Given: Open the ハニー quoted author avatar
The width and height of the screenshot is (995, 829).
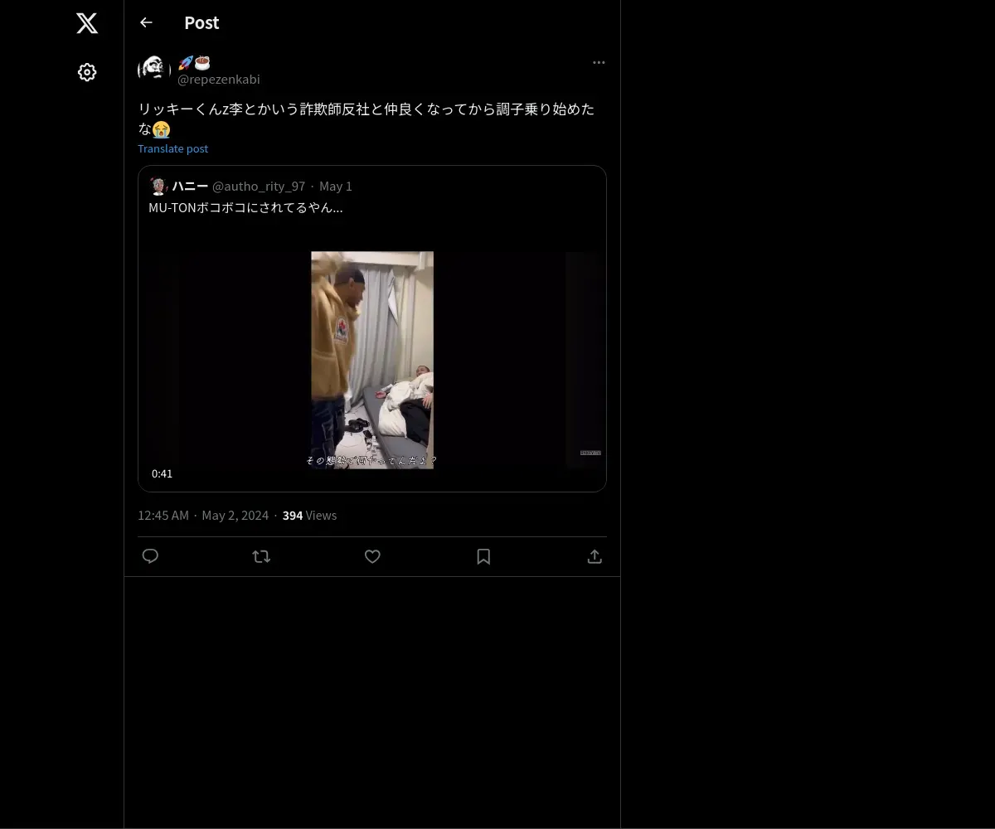Looking at the screenshot, I should pyautogui.click(x=158, y=186).
